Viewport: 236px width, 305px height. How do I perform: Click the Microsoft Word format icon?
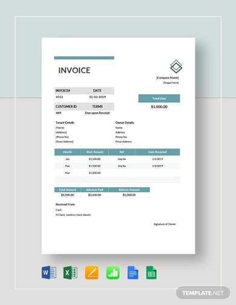[49, 272]
